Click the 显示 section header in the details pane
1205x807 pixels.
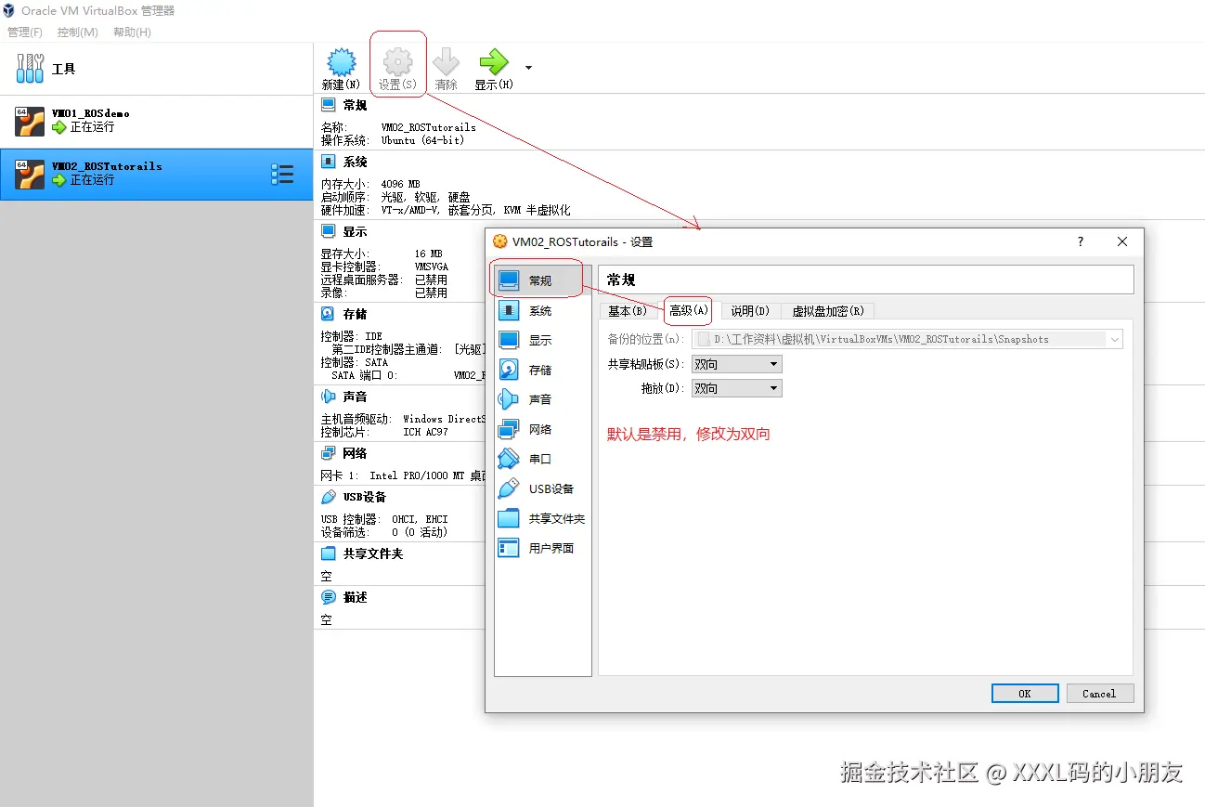355,231
